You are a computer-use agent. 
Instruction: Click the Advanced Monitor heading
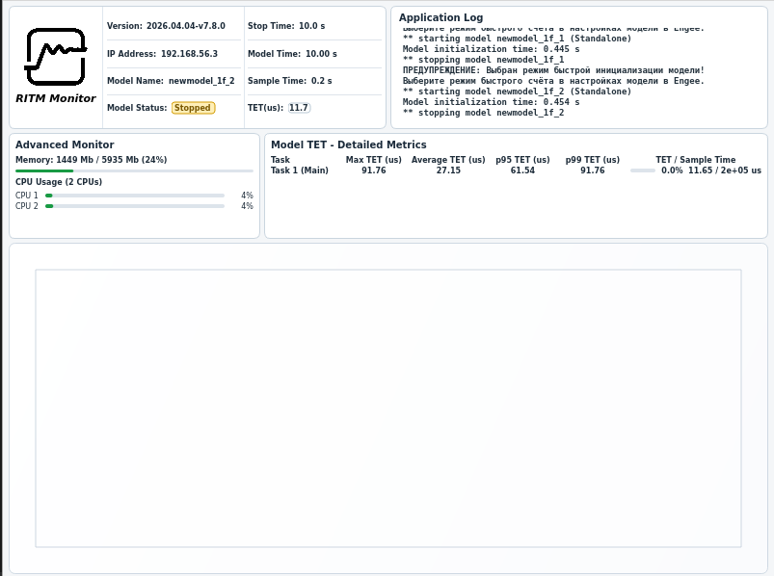pyautogui.click(x=65, y=144)
